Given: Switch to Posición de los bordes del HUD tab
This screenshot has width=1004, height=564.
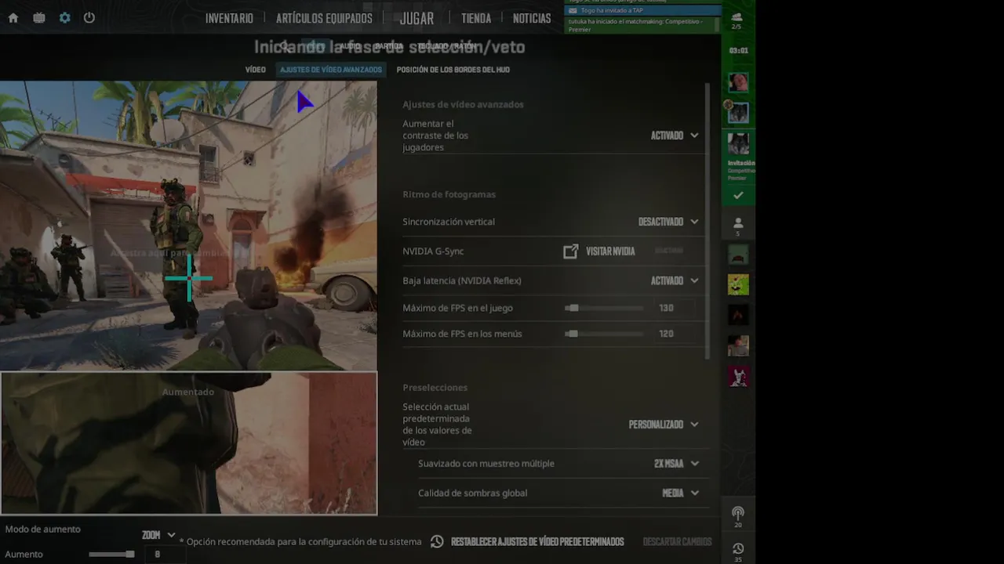Looking at the screenshot, I should 453,70.
